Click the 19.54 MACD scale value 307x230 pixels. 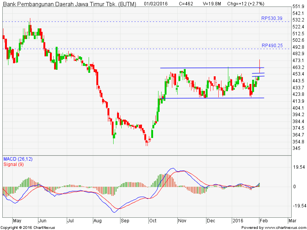[299, 167]
